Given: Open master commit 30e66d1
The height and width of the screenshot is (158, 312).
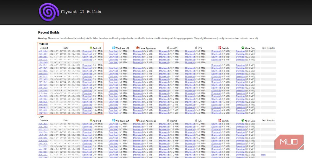Looking at the screenshot, I should click(43, 65).
